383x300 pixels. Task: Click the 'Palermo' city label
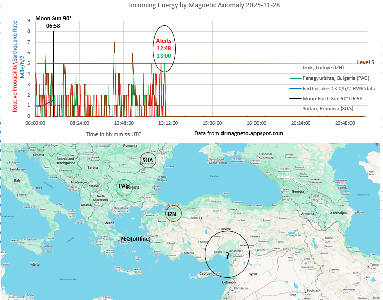click(x=32, y=239)
